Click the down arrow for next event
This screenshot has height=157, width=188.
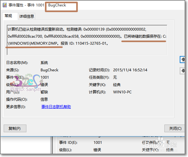pyautogui.click(x=183, y=71)
